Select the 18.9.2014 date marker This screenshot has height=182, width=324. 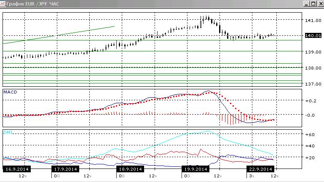point(130,169)
